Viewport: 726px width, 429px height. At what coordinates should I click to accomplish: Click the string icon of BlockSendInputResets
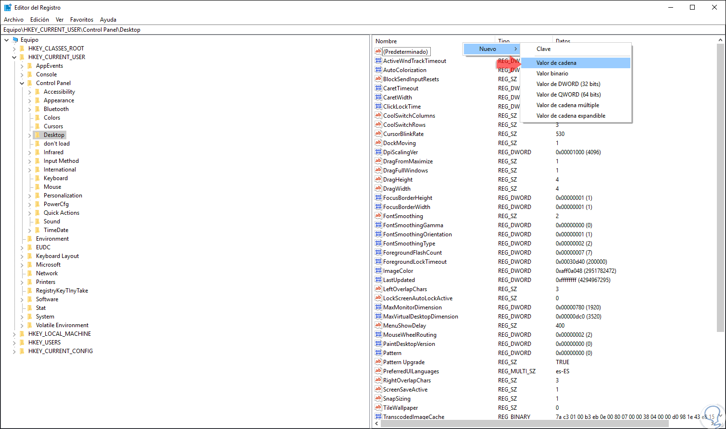(x=378, y=79)
